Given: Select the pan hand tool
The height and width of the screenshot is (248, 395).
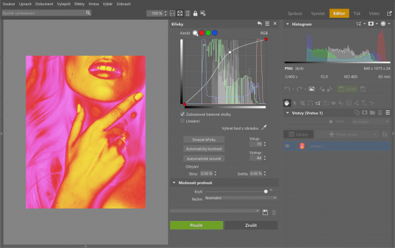Looking at the screenshot, I should pyautogui.click(x=286, y=103).
